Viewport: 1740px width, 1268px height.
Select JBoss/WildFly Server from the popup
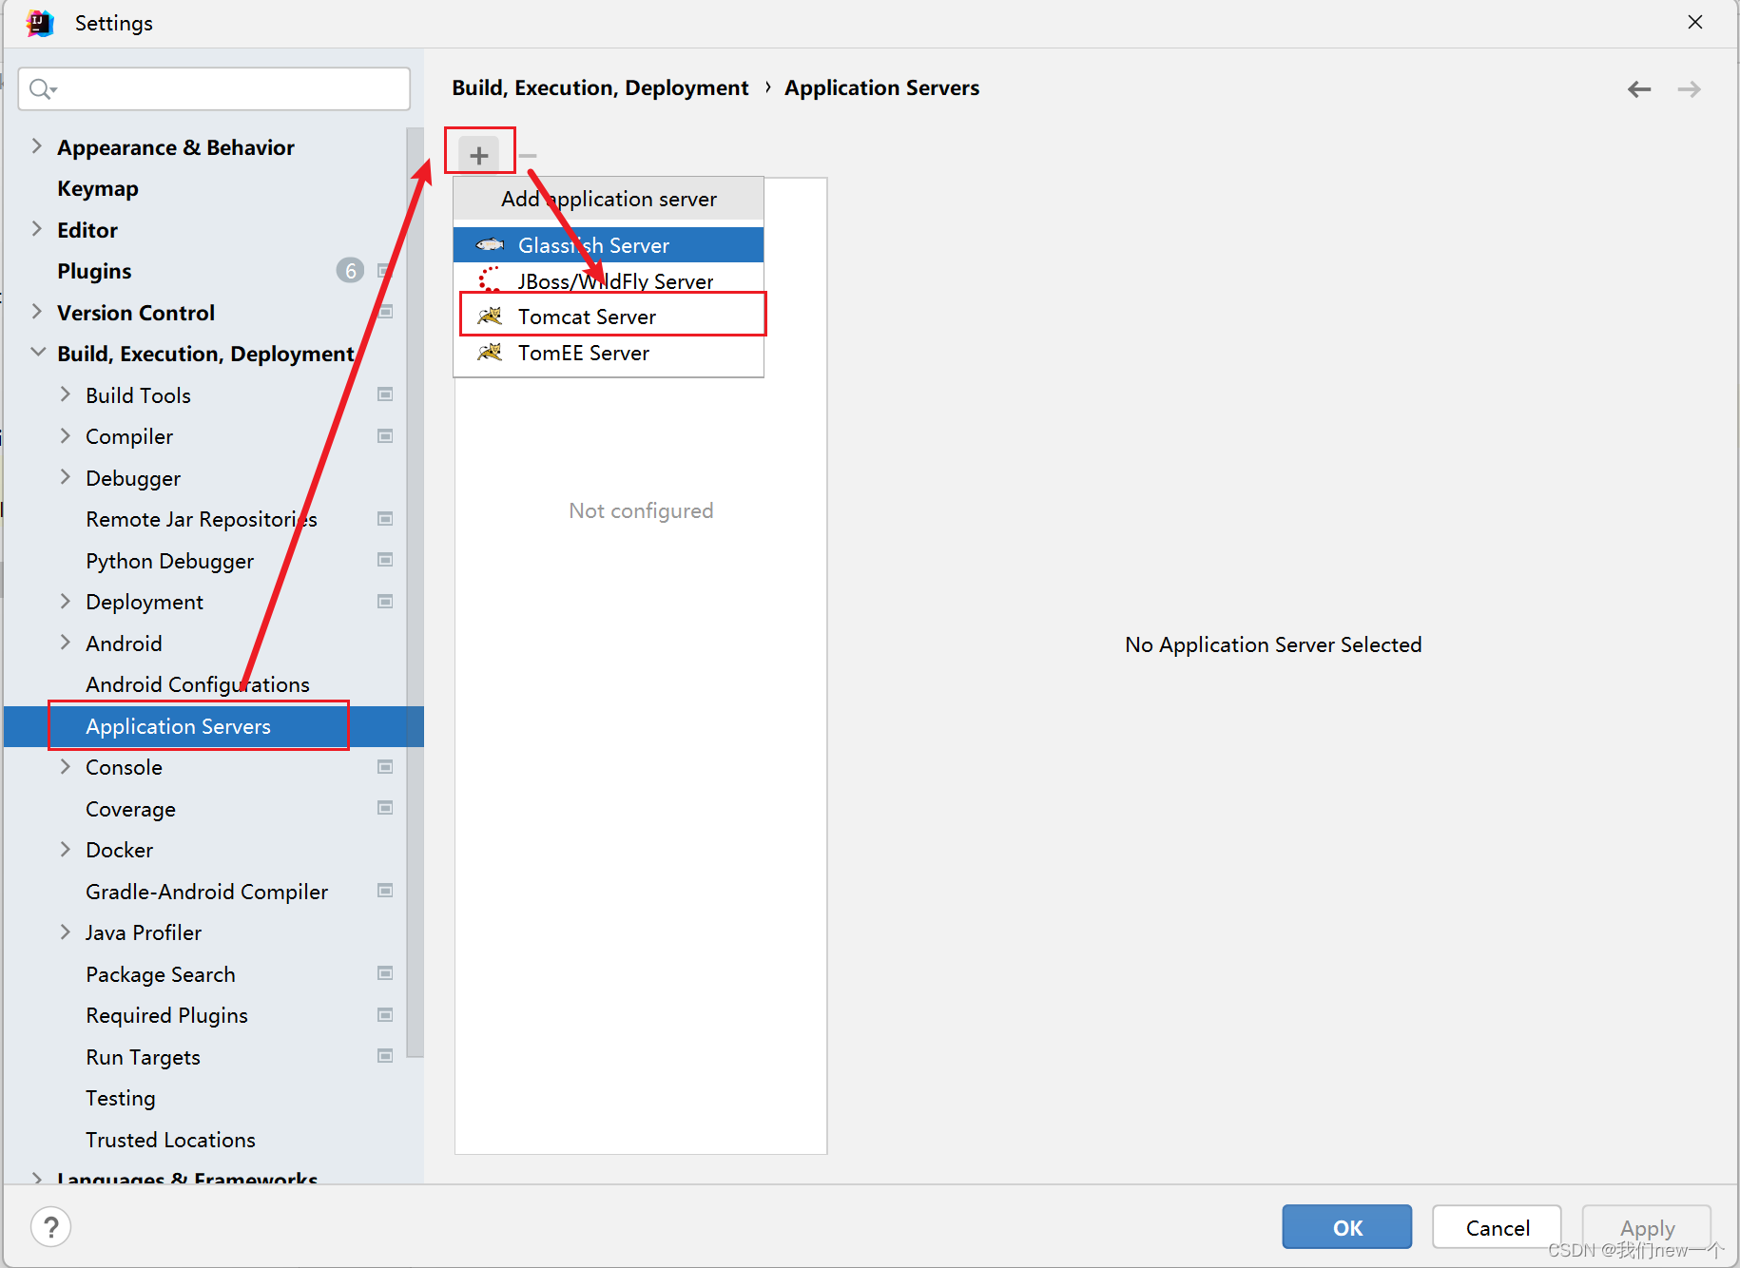tap(609, 280)
